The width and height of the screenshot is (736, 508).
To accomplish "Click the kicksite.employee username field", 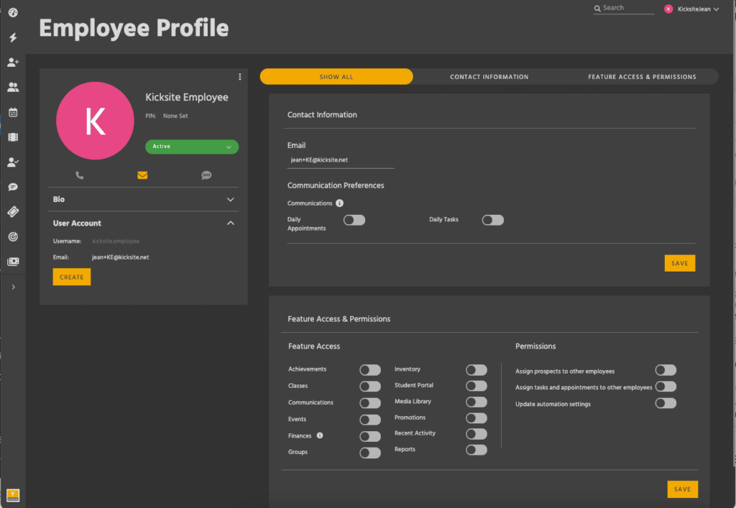I will tap(116, 241).
